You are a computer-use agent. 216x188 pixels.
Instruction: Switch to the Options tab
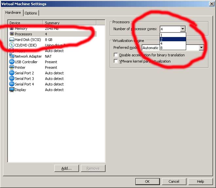point(31,13)
